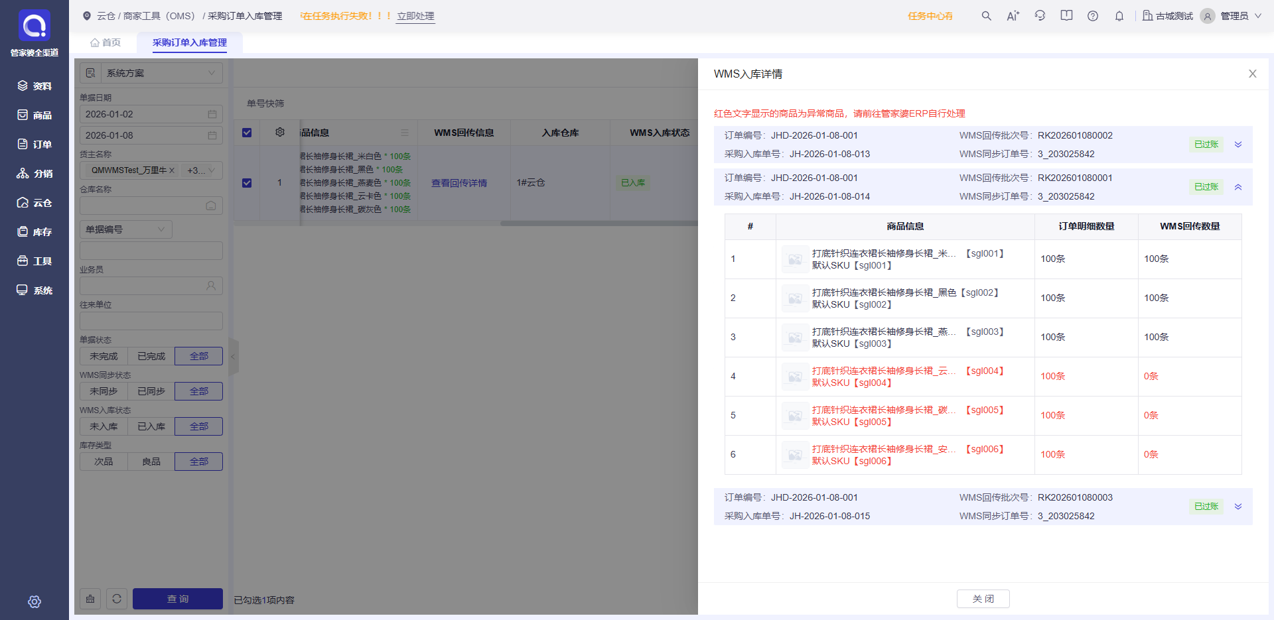
Task: Open the 系统方案 dropdown
Action: [161, 73]
